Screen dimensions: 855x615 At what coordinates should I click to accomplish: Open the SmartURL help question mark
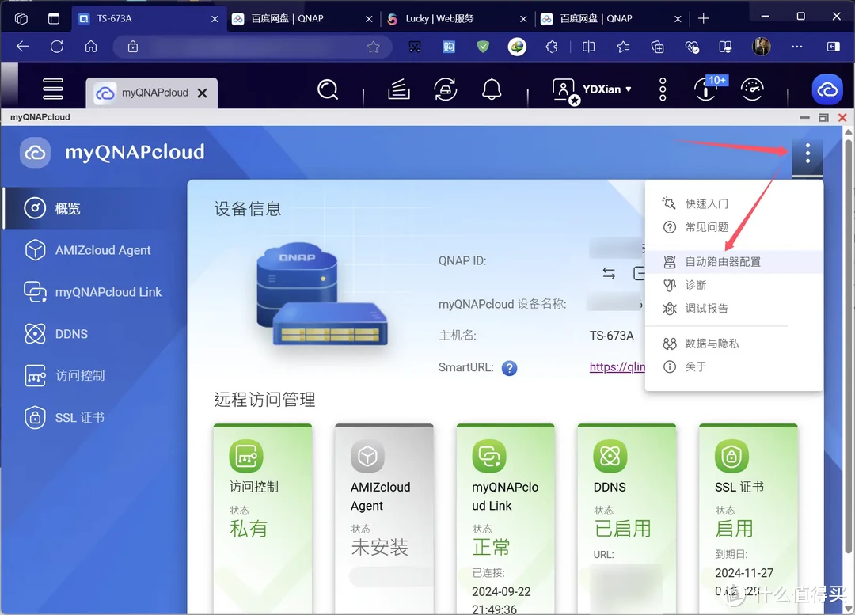[x=509, y=367]
